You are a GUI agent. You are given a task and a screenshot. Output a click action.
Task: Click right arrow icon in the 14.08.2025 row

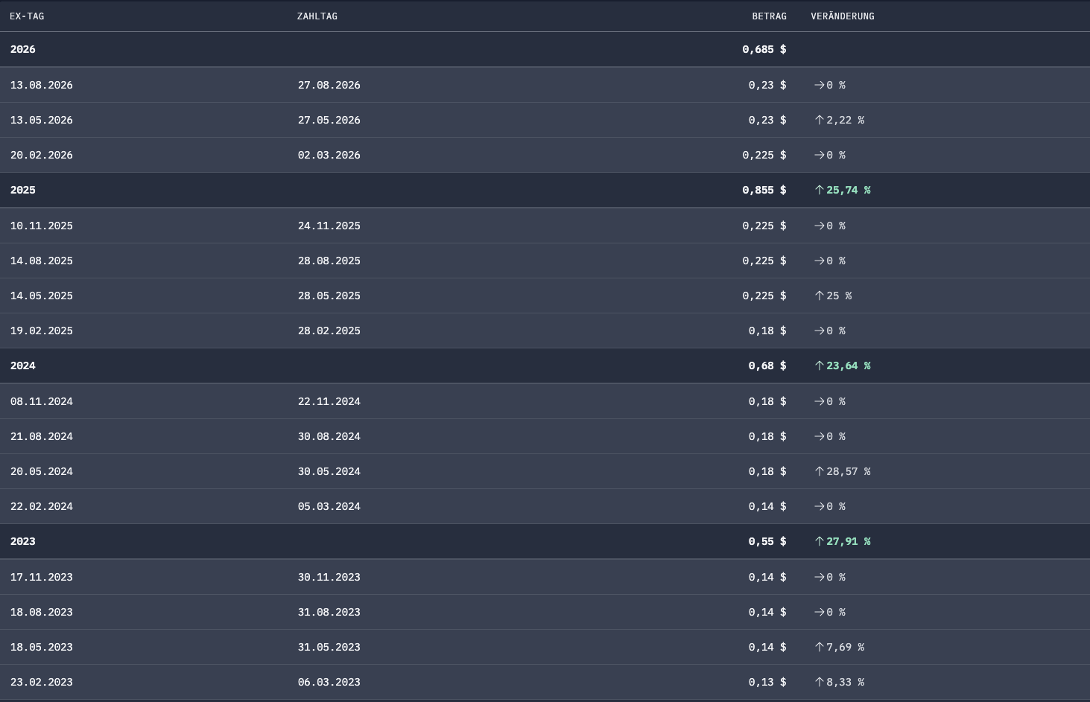(819, 261)
